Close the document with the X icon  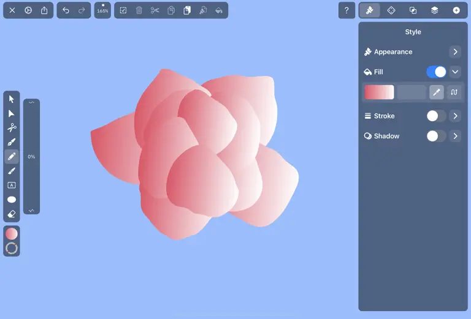(12, 10)
